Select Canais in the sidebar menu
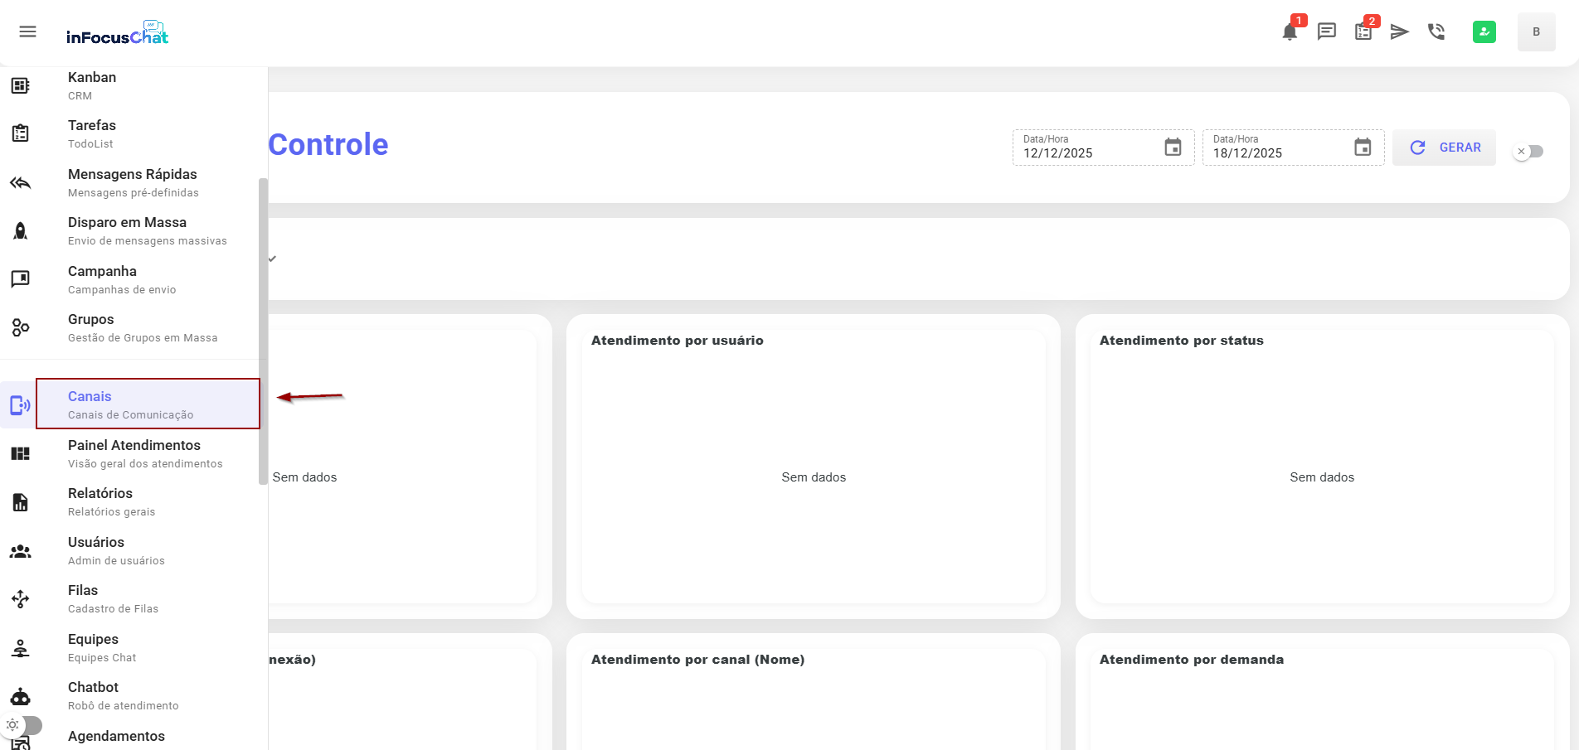1579x750 pixels. [148, 404]
